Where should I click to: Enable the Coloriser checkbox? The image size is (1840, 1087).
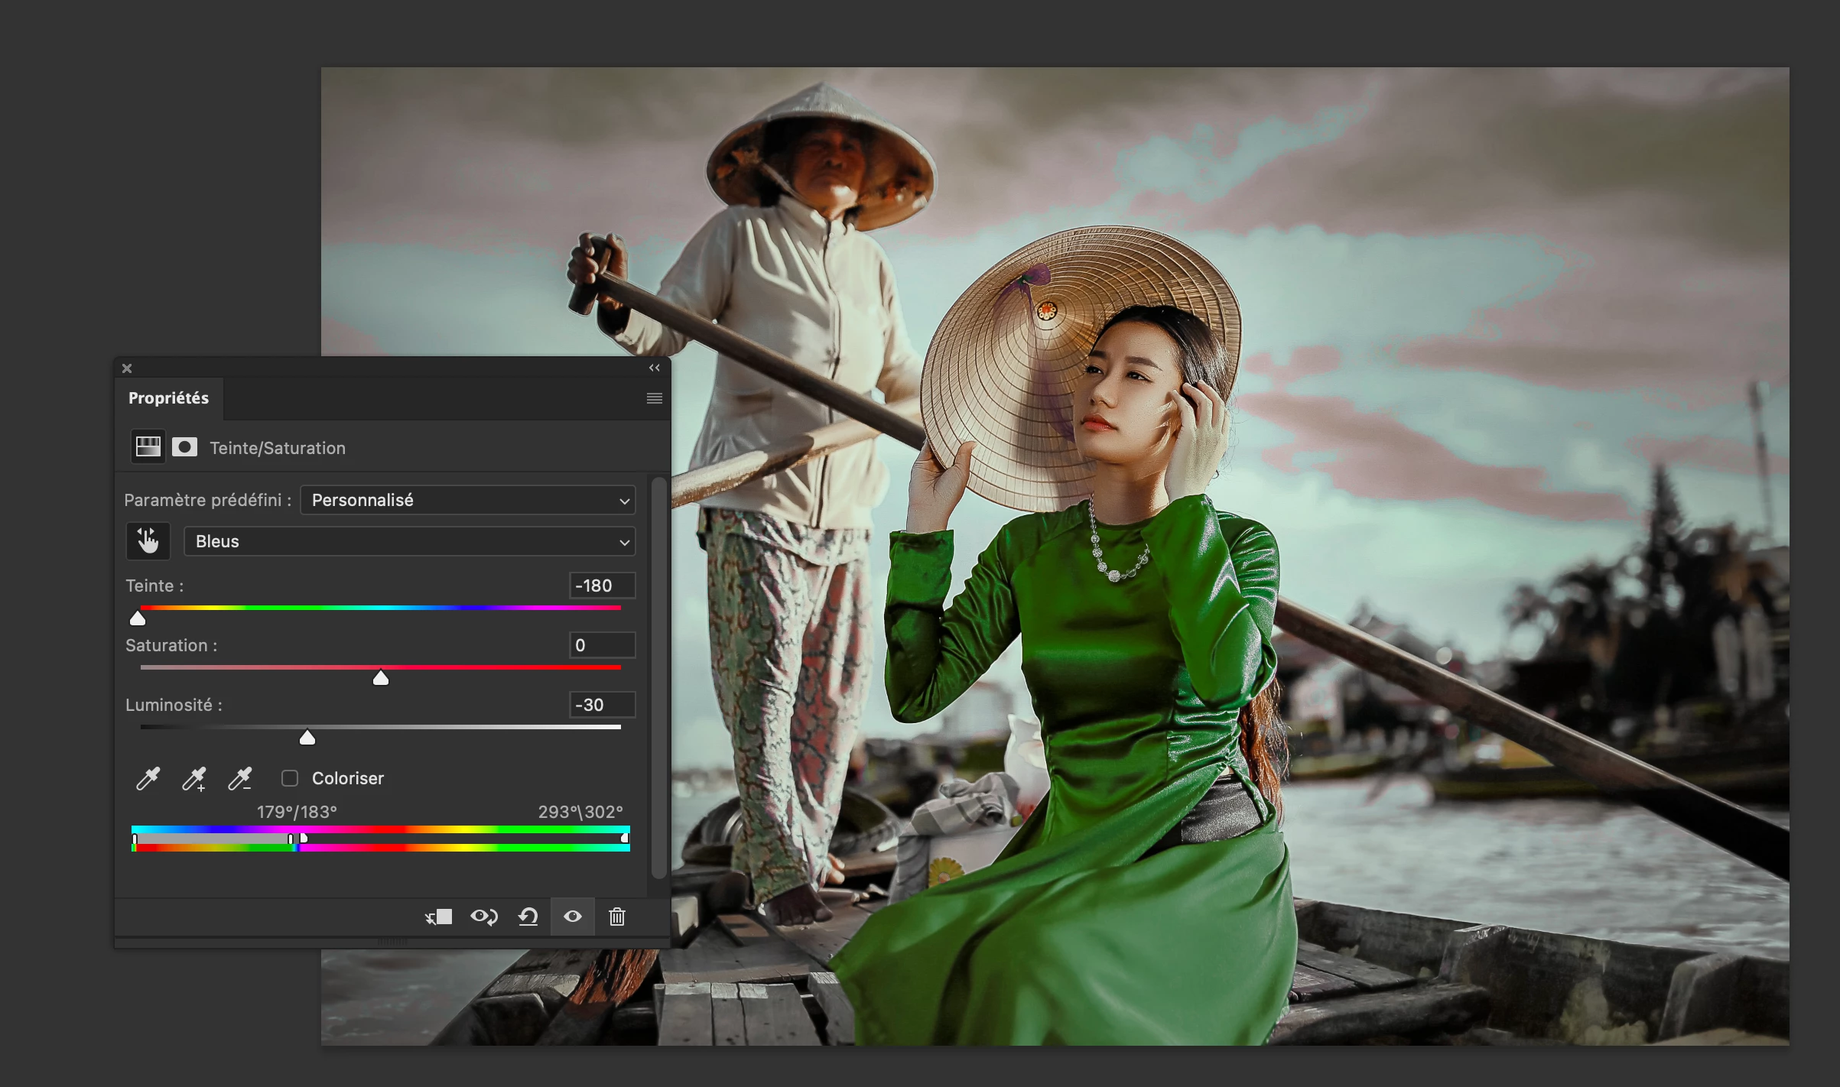pyautogui.click(x=290, y=778)
